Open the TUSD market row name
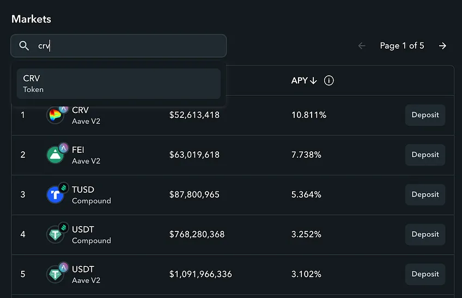Viewport: 462px width, 298px height. point(83,190)
